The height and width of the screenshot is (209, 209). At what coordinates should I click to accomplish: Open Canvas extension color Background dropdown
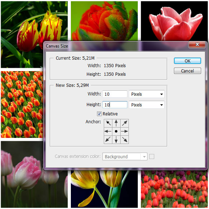pos(125,156)
